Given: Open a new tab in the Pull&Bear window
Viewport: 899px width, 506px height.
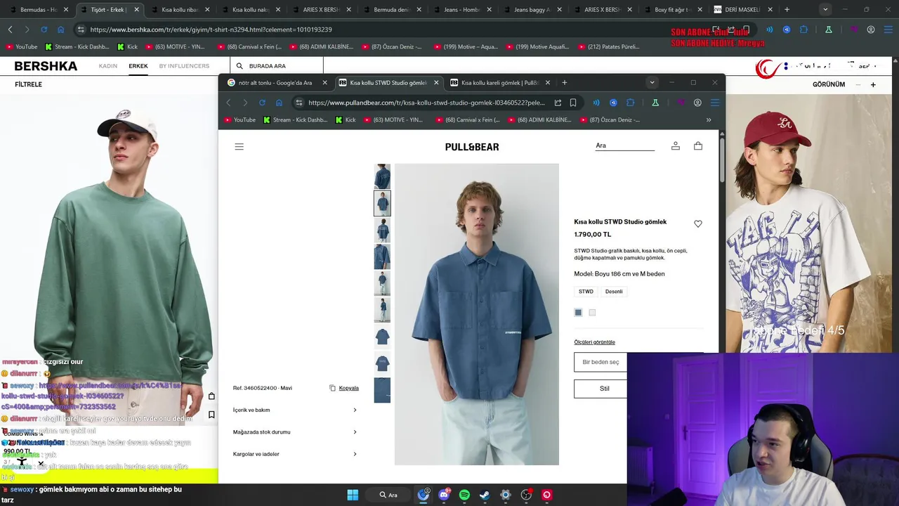Looking at the screenshot, I should click(564, 82).
